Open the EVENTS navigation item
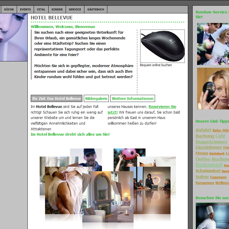The height and width of the screenshot is (229, 229). (x=25, y=10)
